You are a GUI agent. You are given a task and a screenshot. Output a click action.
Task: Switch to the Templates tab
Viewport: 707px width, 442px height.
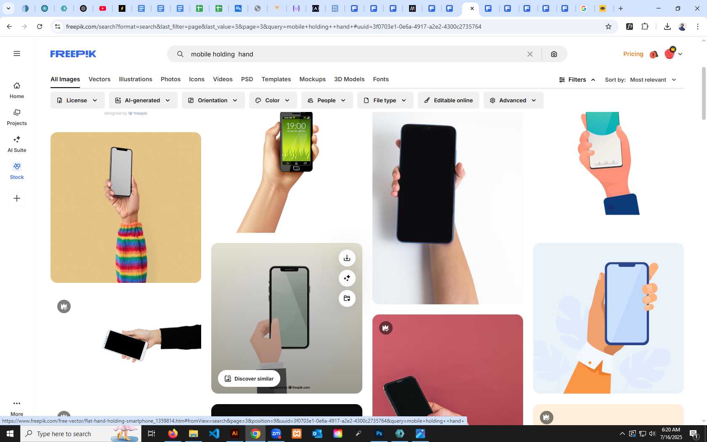click(x=276, y=79)
